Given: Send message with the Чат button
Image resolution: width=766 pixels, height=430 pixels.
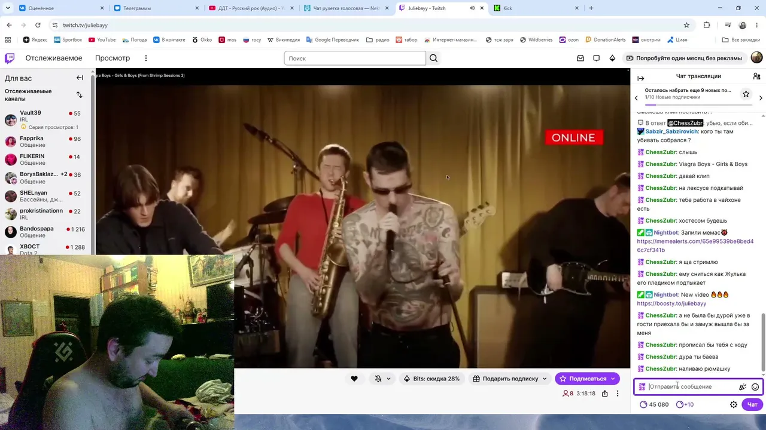Looking at the screenshot, I should point(752,404).
